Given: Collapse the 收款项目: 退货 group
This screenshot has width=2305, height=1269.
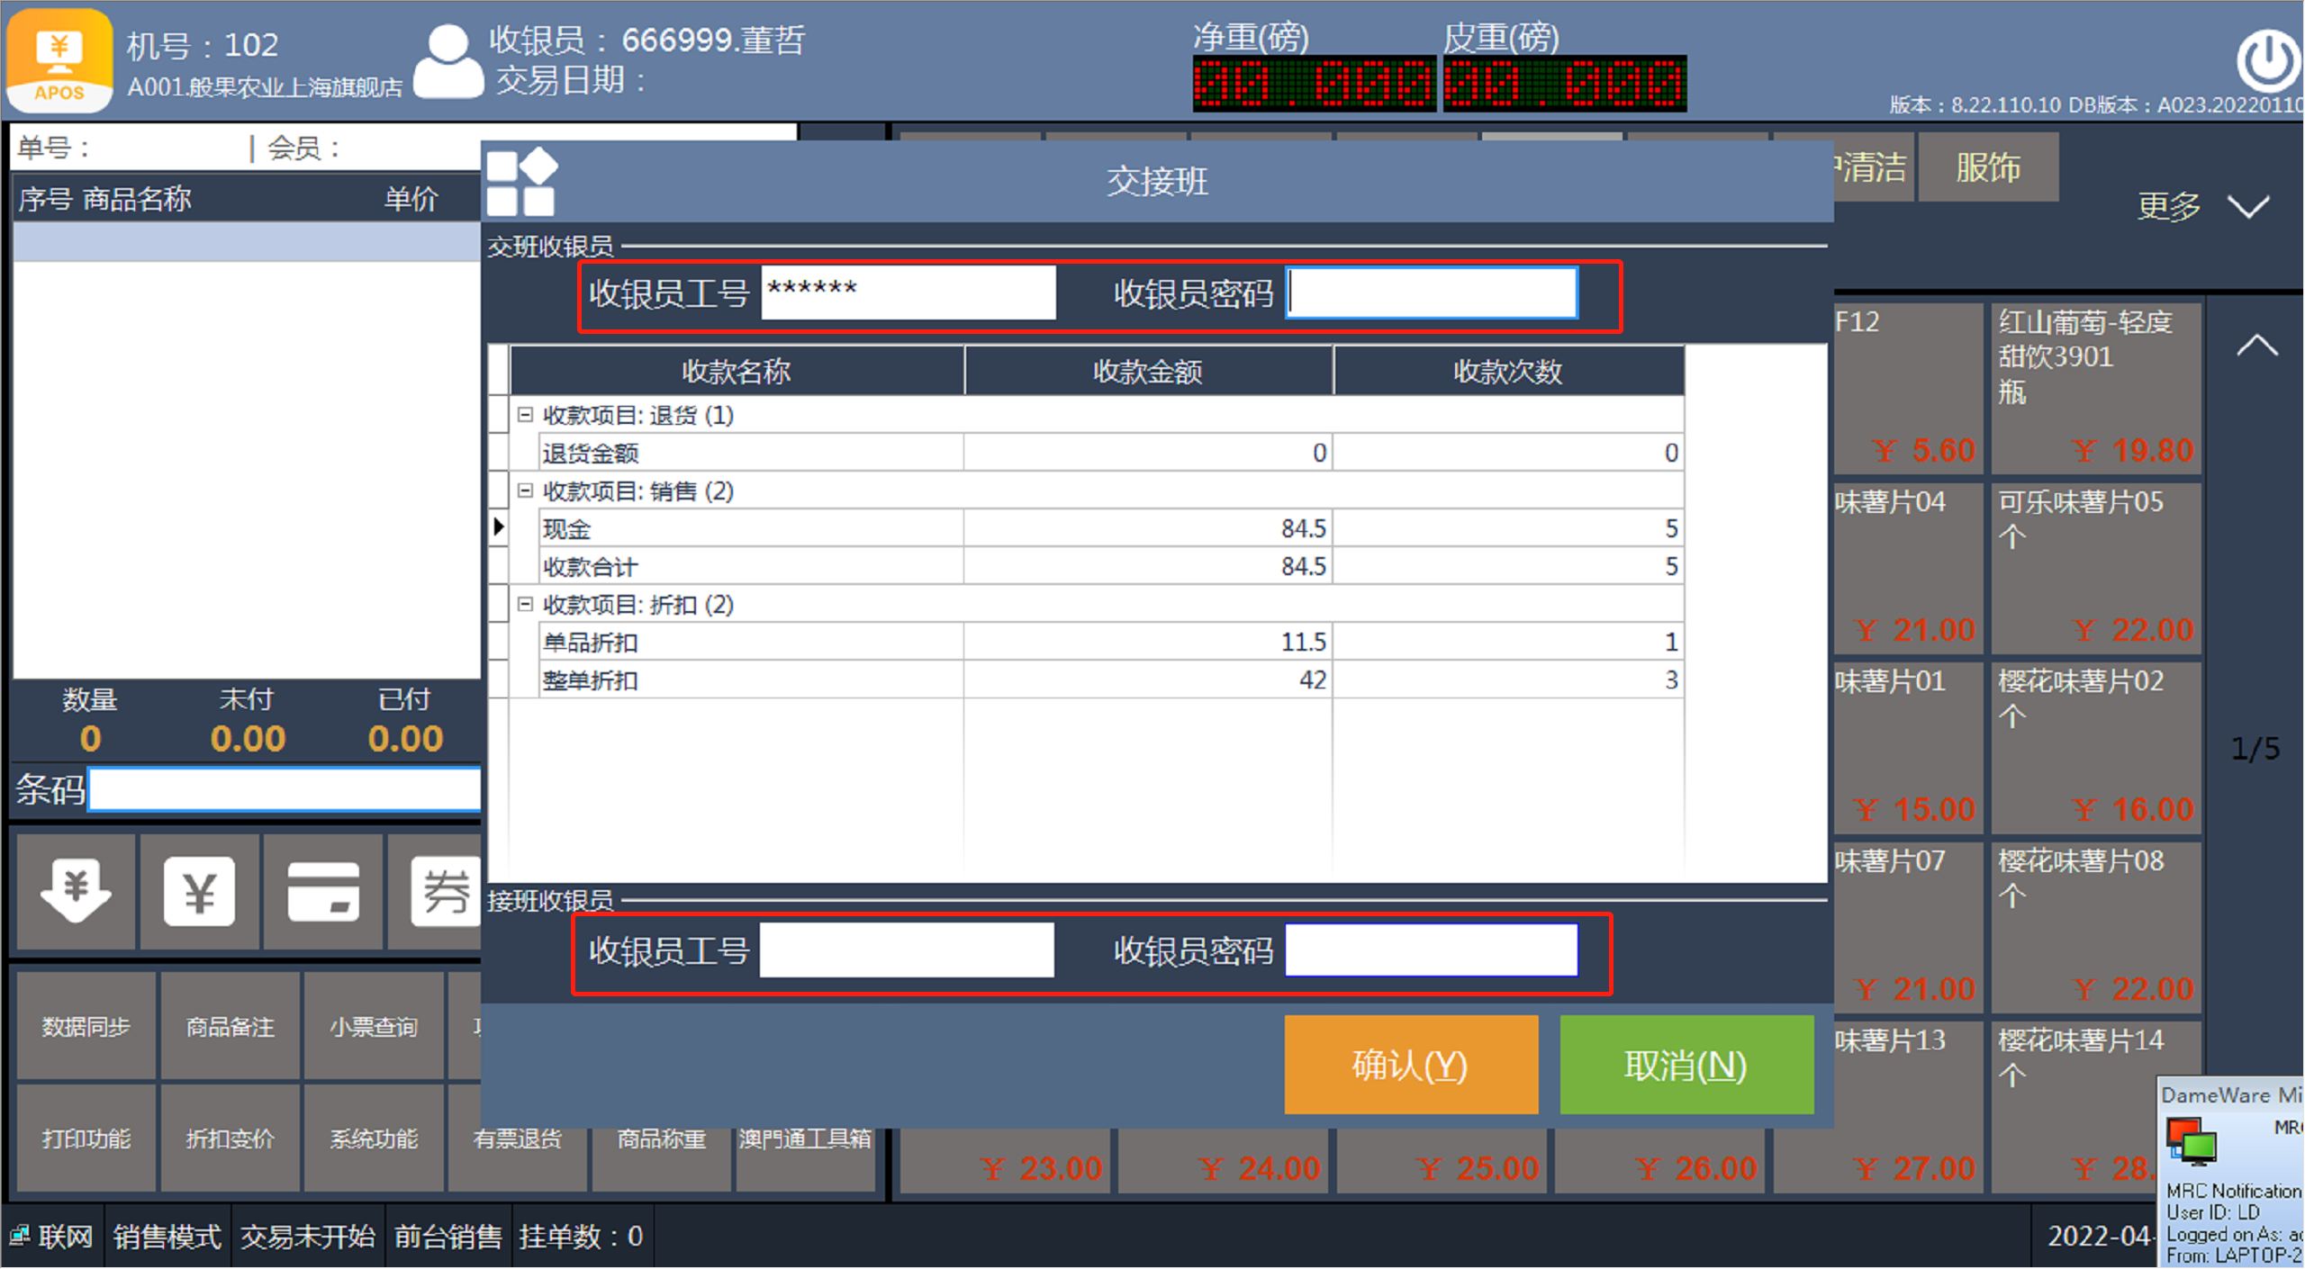Looking at the screenshot, I should click(526, 415).
